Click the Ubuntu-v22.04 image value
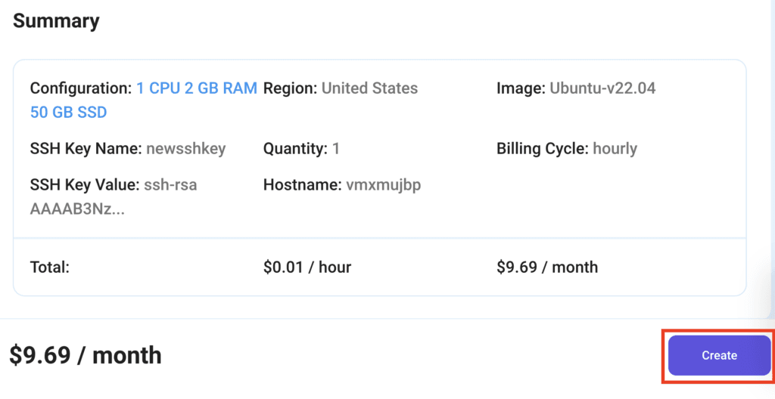 pyautogui.click(x=602, y=88)
